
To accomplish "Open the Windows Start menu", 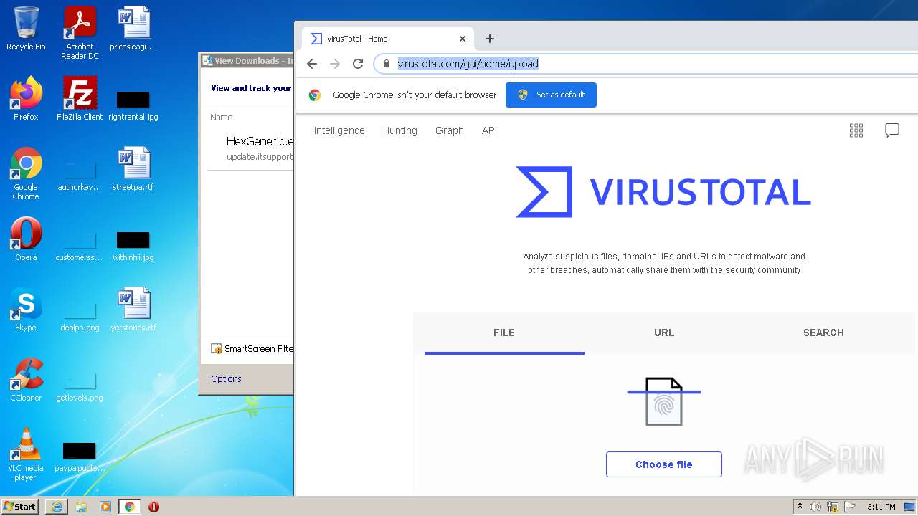I will 20,506.
